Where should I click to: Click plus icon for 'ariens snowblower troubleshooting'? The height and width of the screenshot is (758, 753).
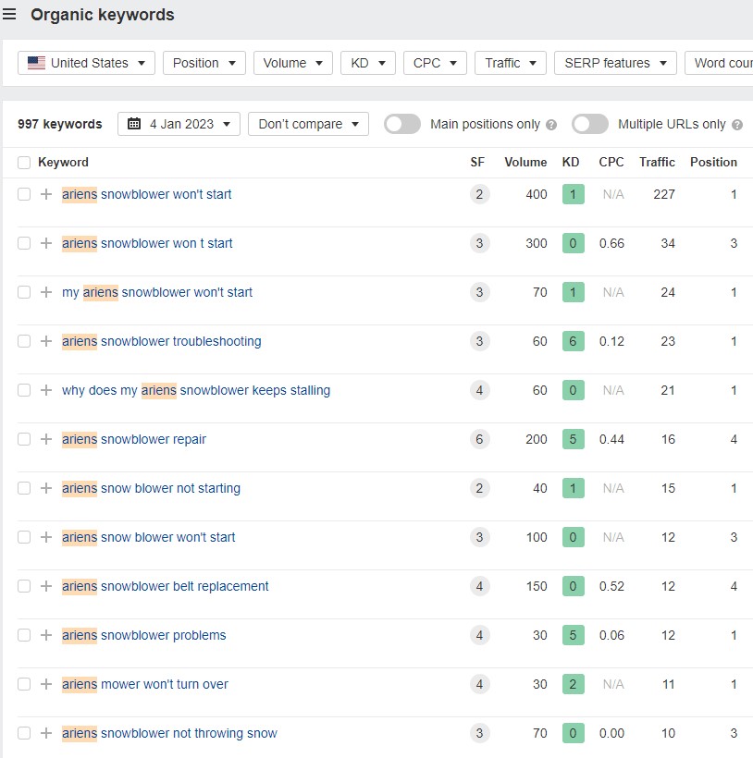46,341
